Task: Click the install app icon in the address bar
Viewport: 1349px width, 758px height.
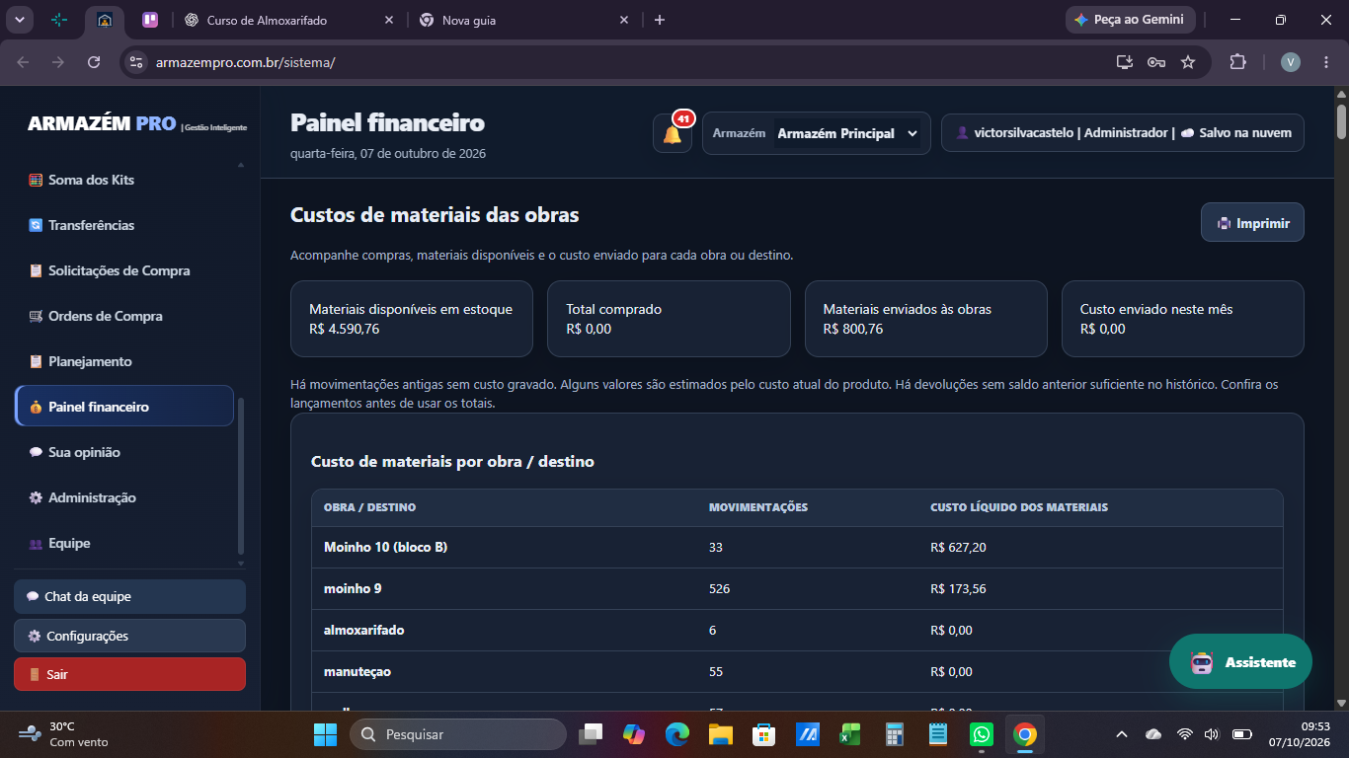Action: pos(1124,62)
